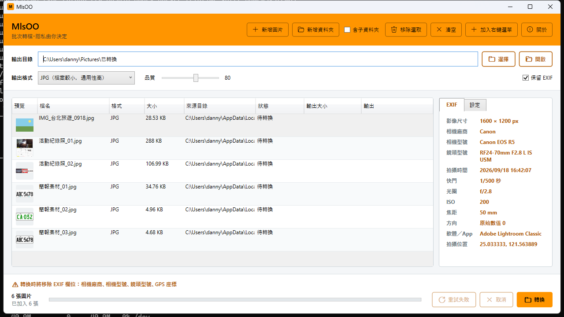Image resolution: width=564 pixels, height=317 pixels.
Task: Click thumbnail of 簡報素材_01.jpg
Action: coord(25,194)
